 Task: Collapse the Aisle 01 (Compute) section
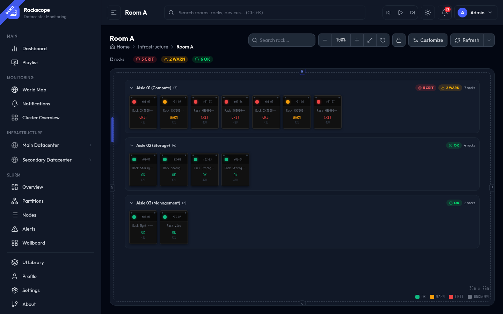(x=132, y=88)
